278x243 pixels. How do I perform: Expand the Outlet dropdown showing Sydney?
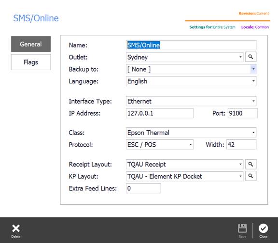(x=184, y=57)
